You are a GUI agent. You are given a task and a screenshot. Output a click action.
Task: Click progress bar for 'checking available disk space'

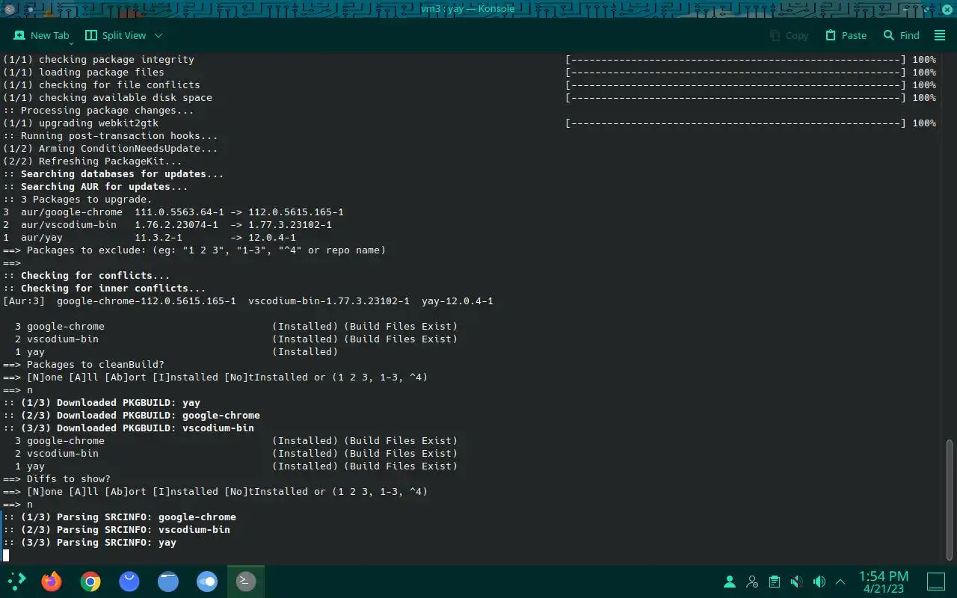736,98
